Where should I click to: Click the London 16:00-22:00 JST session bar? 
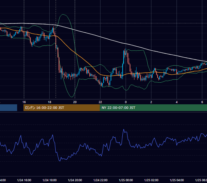pos(61,108)
